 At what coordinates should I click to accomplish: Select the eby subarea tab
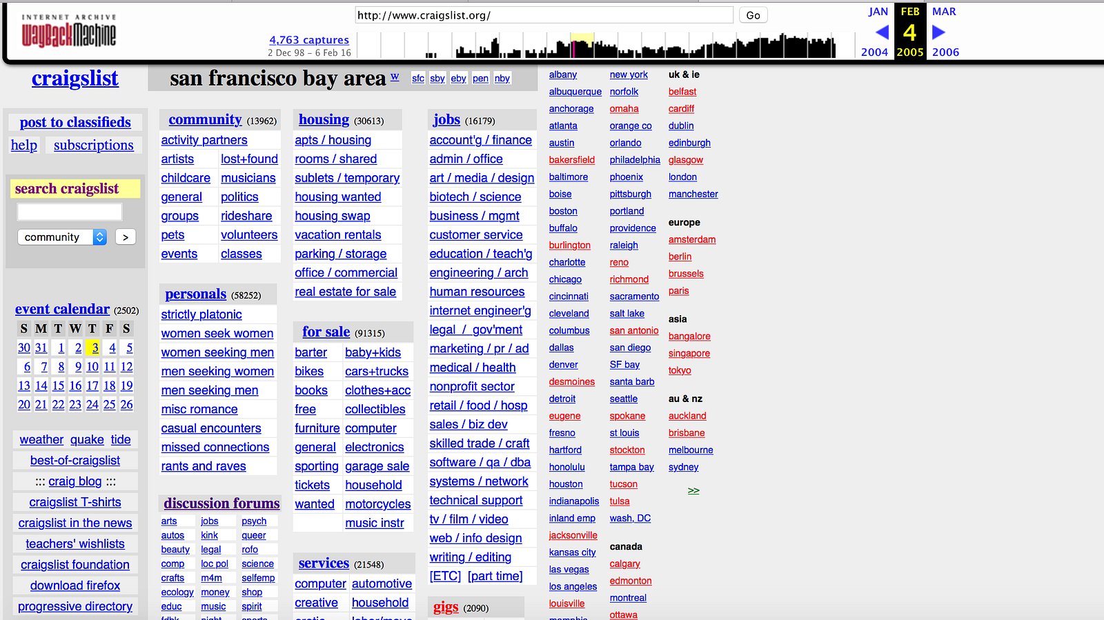point(459,78)
